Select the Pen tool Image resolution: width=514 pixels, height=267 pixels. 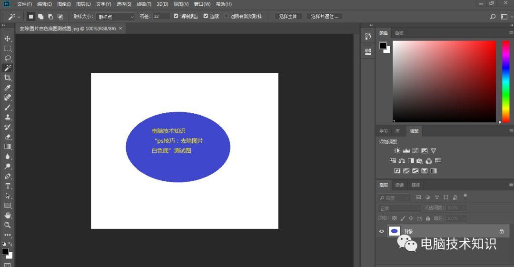pos(8,176)
